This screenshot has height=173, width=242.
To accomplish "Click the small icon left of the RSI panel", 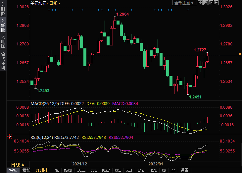I will pos(9,136).
